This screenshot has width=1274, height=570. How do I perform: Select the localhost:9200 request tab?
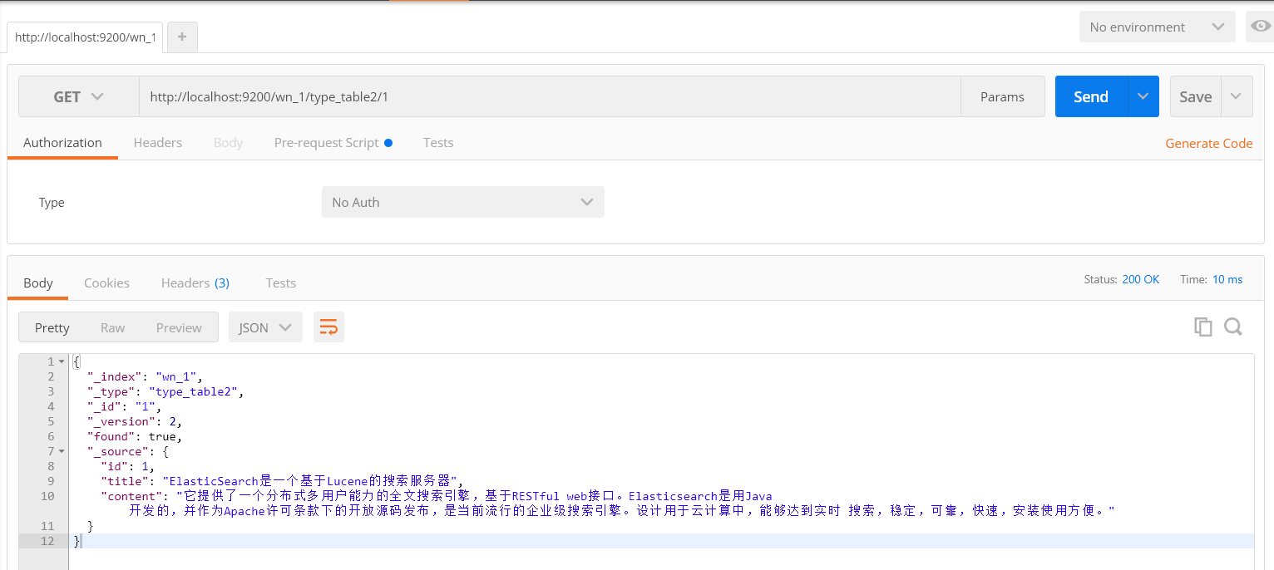click(85, 37)
